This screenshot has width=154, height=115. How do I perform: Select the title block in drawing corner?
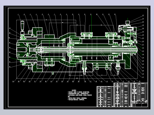point(139,103)
